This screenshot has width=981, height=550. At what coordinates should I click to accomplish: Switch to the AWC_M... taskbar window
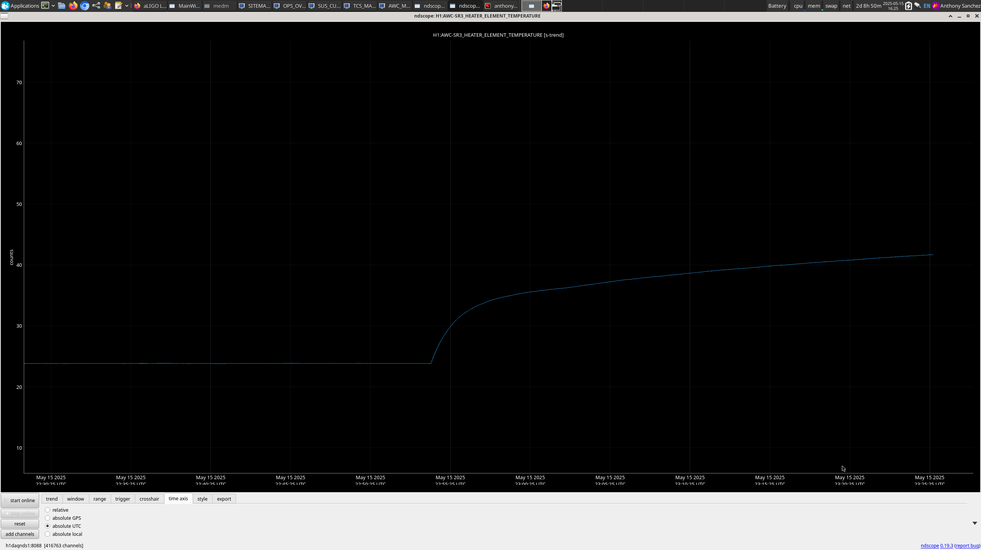tap(395, 6)
